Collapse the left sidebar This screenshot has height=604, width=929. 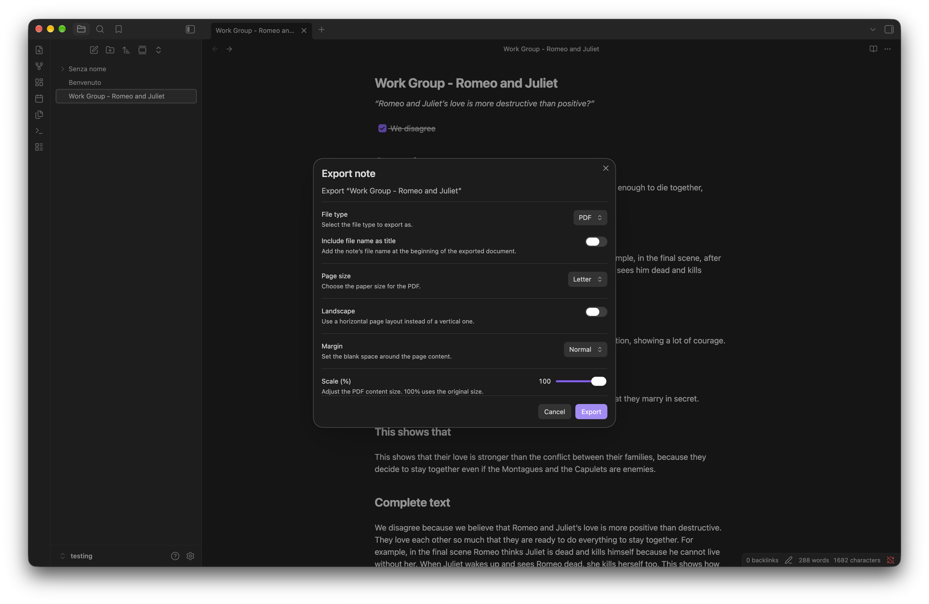190,29
